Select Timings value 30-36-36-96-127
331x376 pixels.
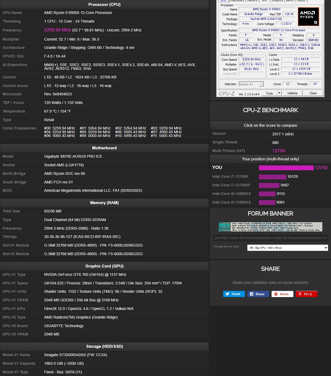pyautogui.click(x=82, y=237)
